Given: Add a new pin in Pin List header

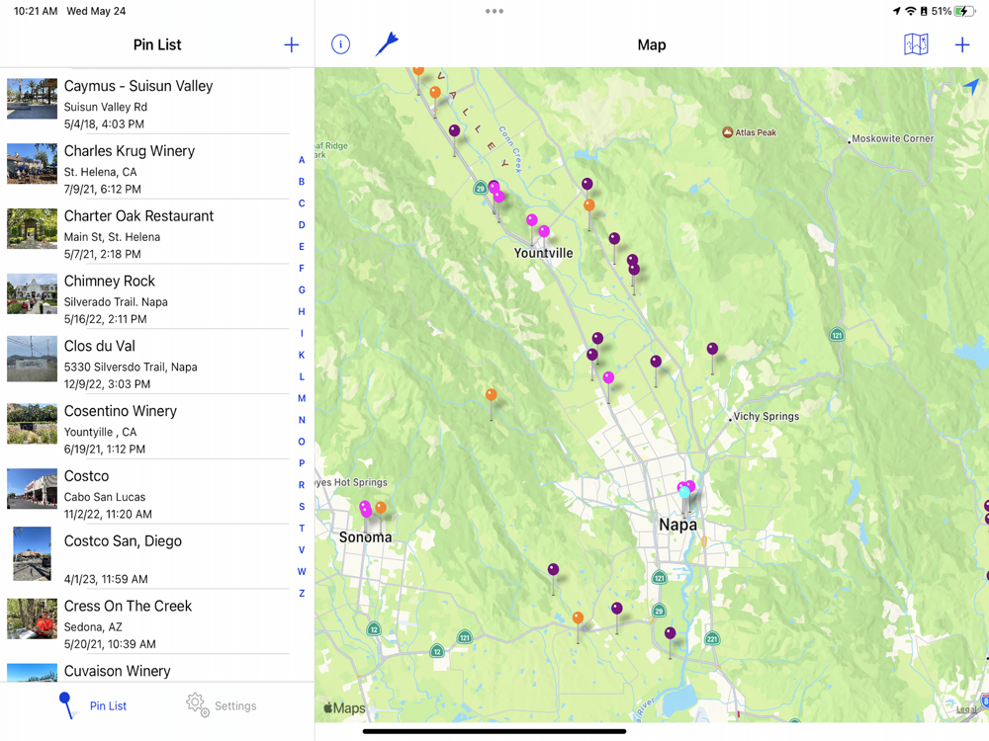Looking at the screenshot, I should (x=291, y=44).
